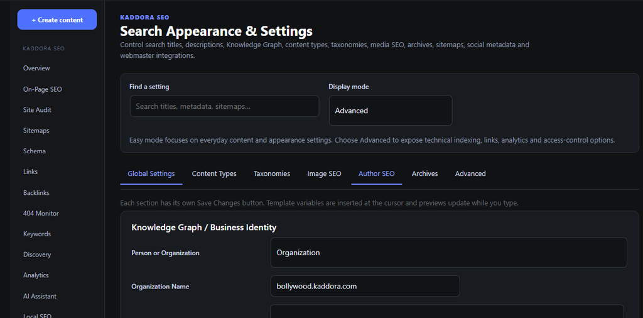Screen dimensions: 643x318
Task: Select the Image SEO tab
Action: (x=324, y=173)
